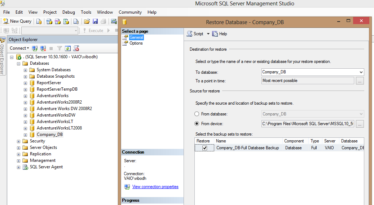Screen dimensions: 374x205
Task: Click the Activity Monitor icon
Action: pos(114,22)
